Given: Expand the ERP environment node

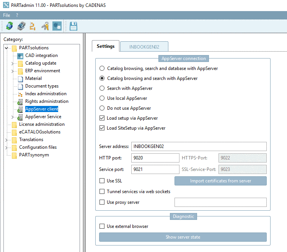Looking at the screenshot, I should [13, 71].
